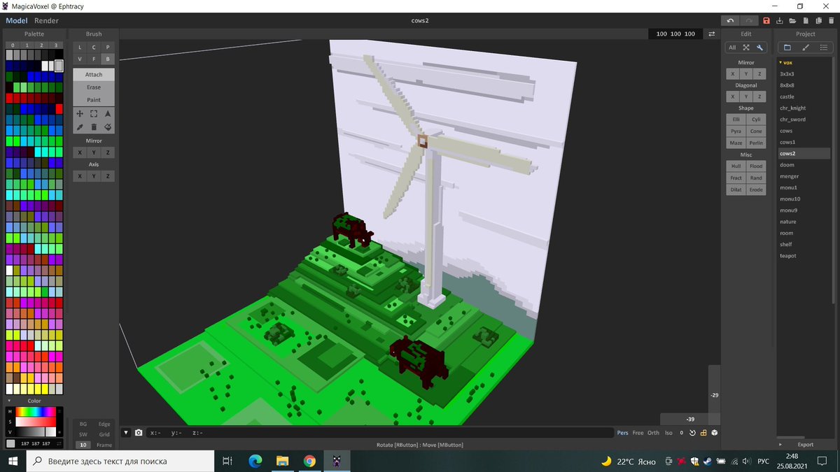Select the C center brush mode
The image size is (840, 472).
point(94,47)
